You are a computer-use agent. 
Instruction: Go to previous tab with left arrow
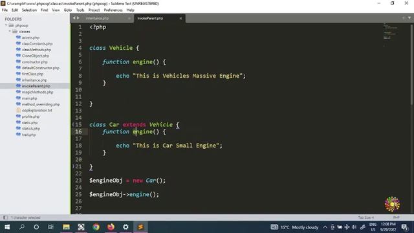74,18
